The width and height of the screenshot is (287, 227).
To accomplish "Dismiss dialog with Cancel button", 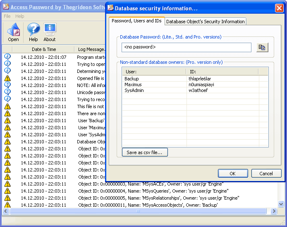I will tap(266, 174).
